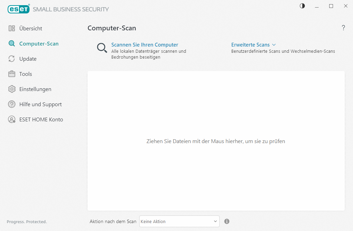The image size is (353, 231).
Task: Open Hilfe und Support
Action: [x=41, y=104]
